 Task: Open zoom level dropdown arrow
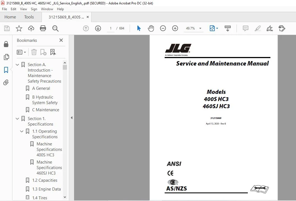tap(200, 28)
